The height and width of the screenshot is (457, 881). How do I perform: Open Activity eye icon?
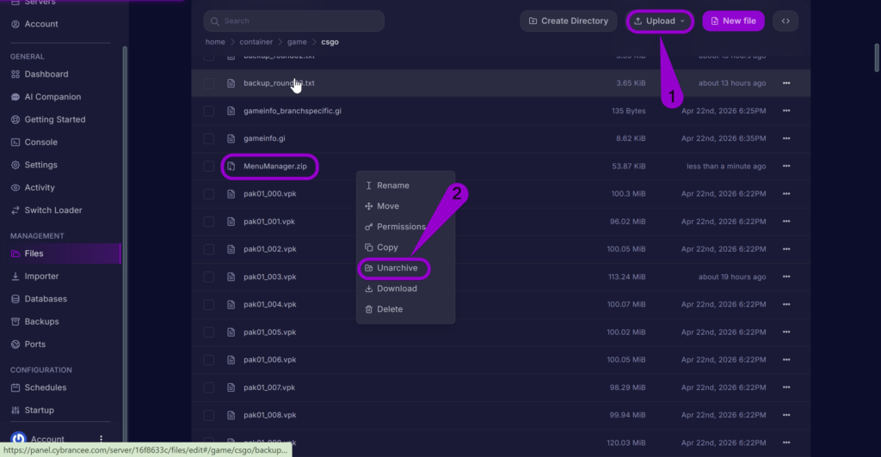[15, 188]
